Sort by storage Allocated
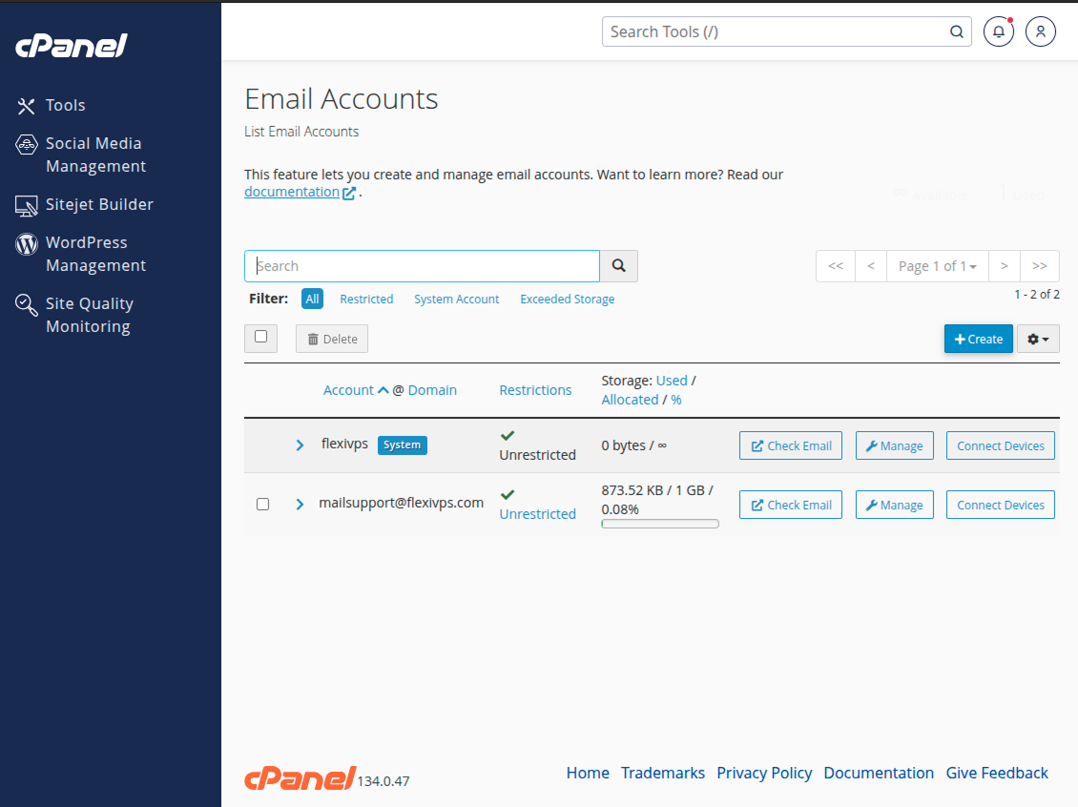Screen dimensions: 1078x807 (630, 400)
